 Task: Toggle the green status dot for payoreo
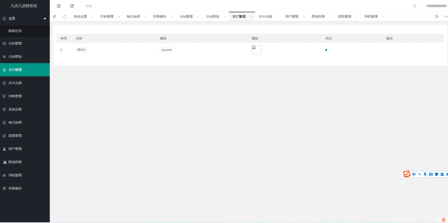coord(326,50)
